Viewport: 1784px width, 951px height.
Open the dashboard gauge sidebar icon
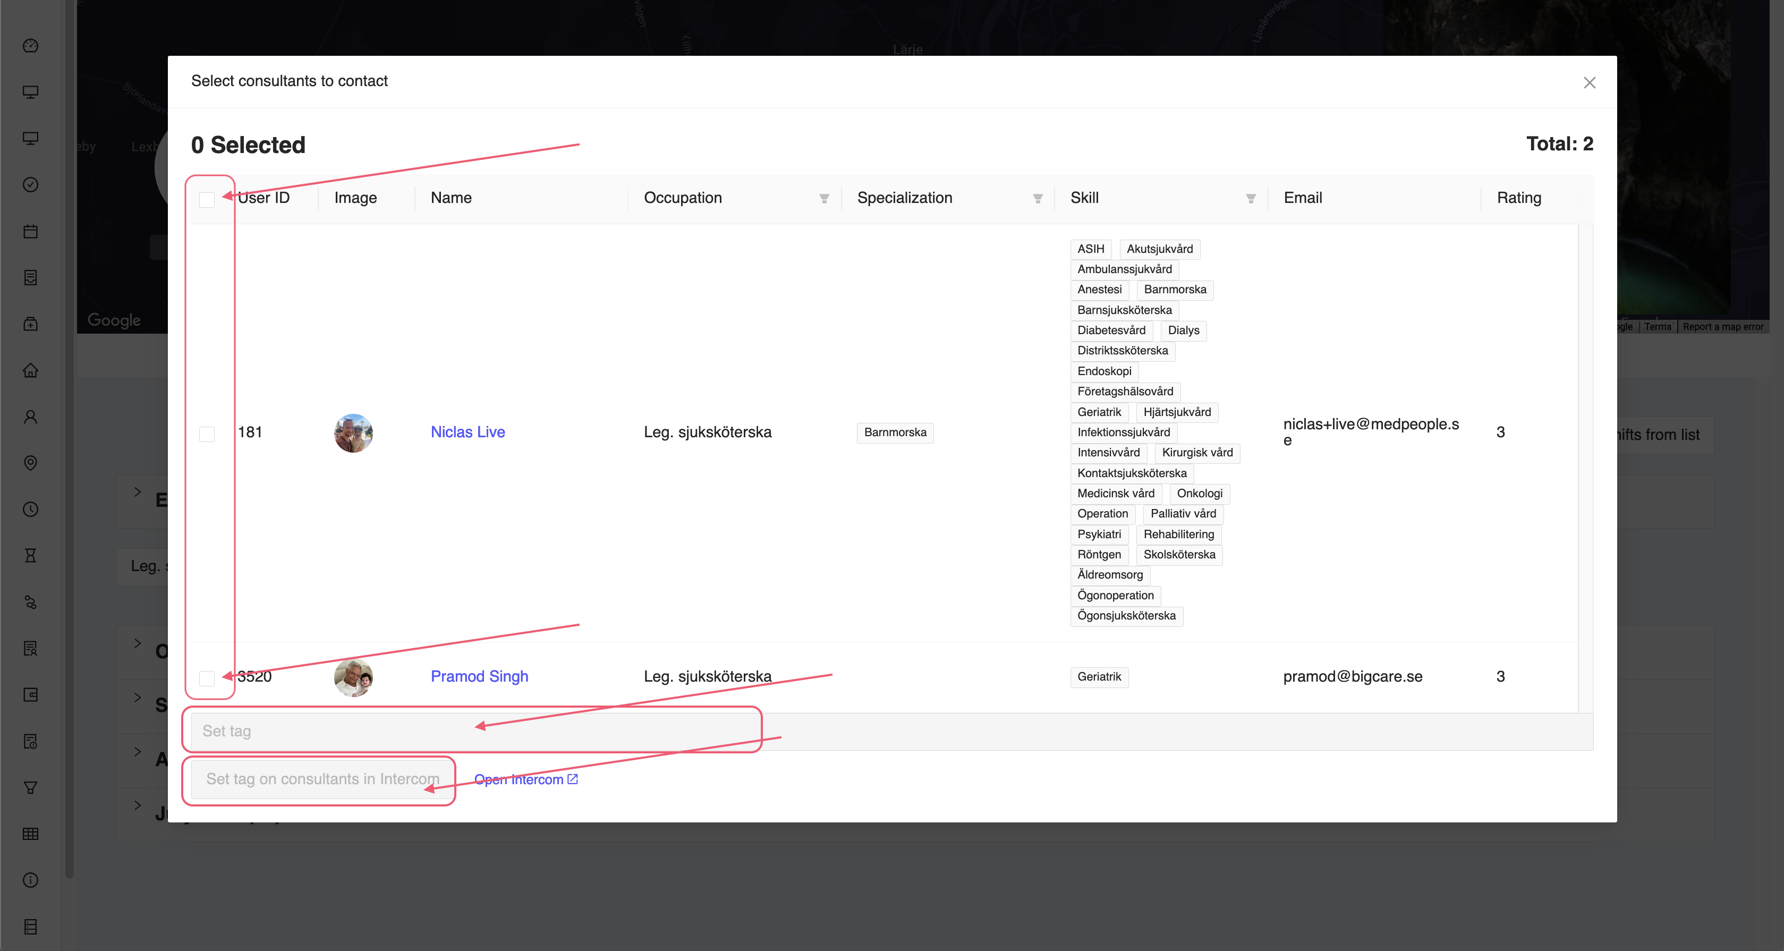click(30, 46)
